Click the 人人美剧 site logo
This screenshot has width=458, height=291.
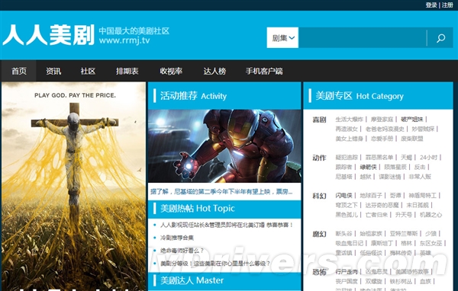tap(49, 35)
